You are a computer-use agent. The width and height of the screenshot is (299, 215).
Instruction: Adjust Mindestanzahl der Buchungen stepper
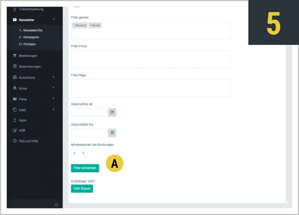[83, 153]
